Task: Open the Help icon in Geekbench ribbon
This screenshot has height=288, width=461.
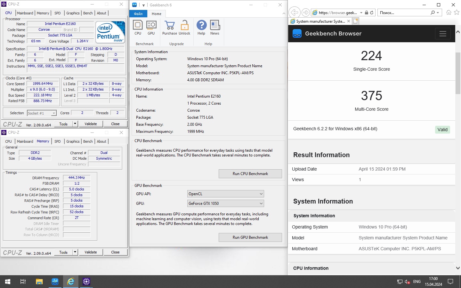Action: (x=201, y=28)
